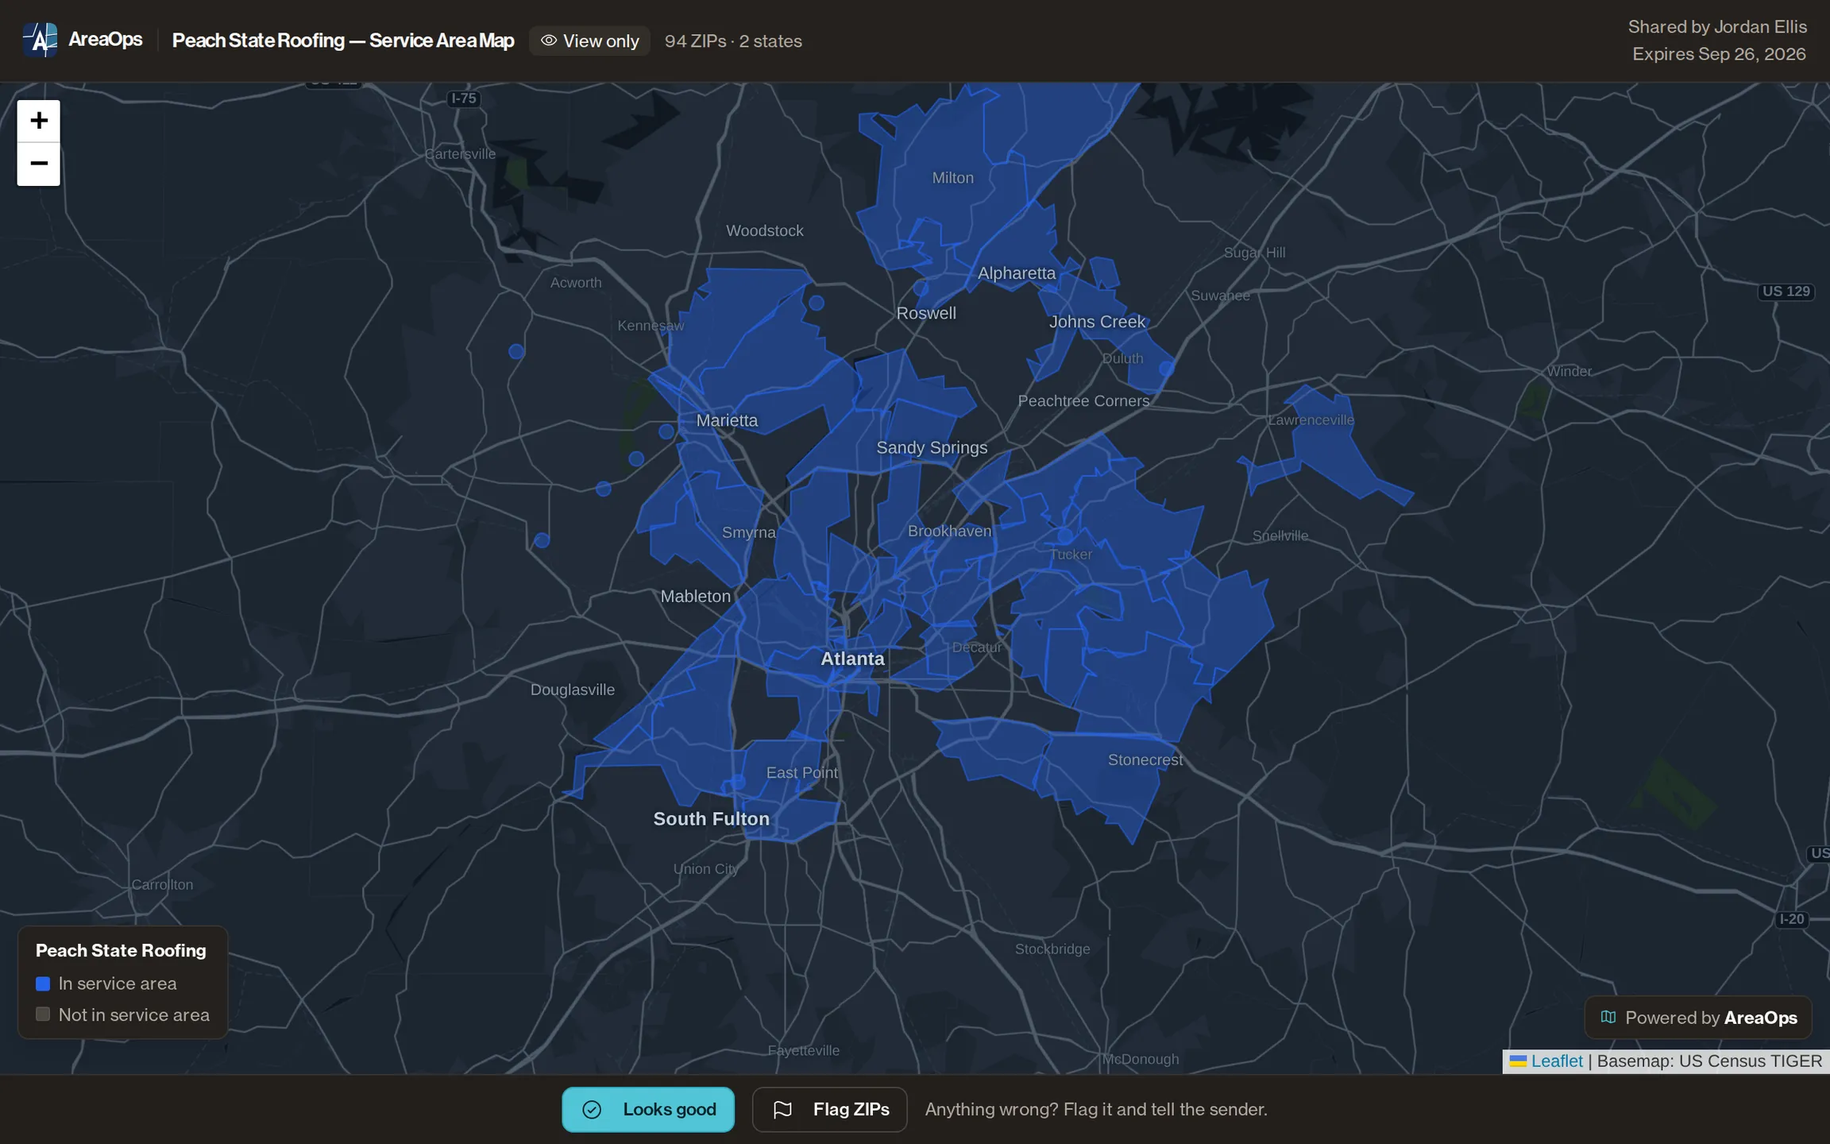
Task: Click the Snellville label
Action: [1280, 535]
